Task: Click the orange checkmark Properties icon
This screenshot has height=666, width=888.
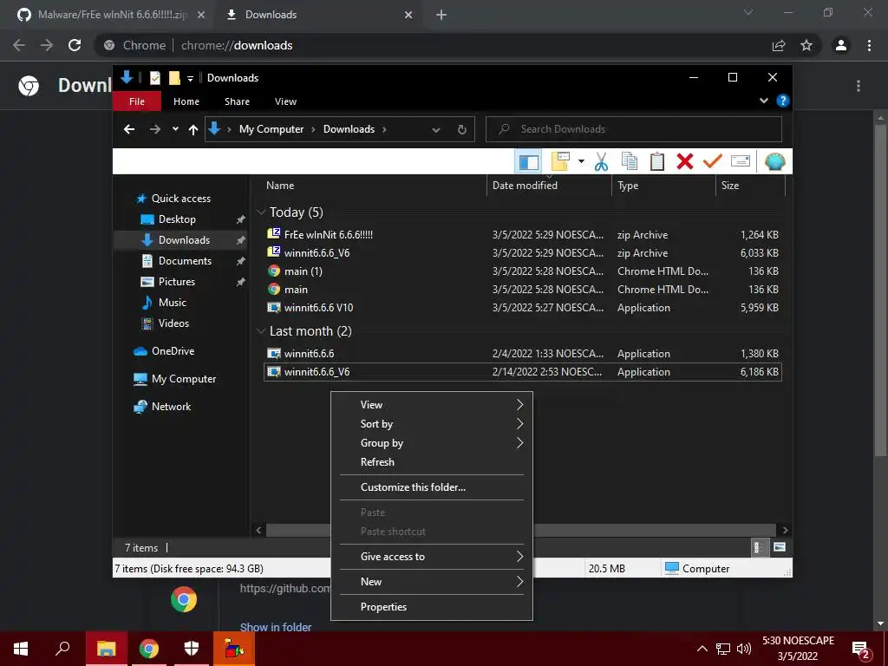Action: point(713,162)
